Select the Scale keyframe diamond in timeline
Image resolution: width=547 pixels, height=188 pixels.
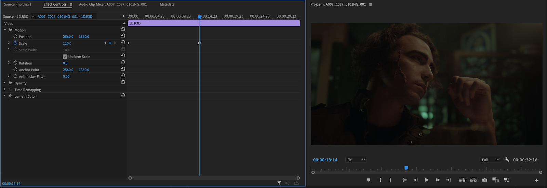(199, 43)
